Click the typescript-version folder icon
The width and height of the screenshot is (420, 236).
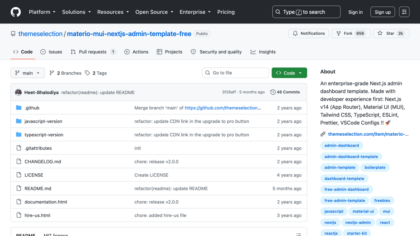[x=19, y=135]
